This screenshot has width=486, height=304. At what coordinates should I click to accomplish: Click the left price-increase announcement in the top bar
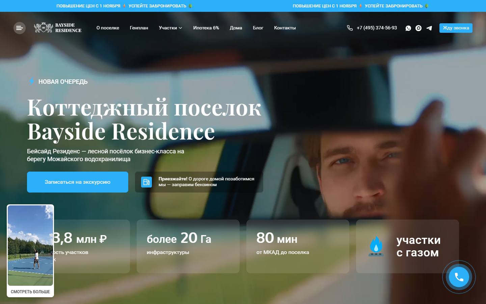point(125,6)
